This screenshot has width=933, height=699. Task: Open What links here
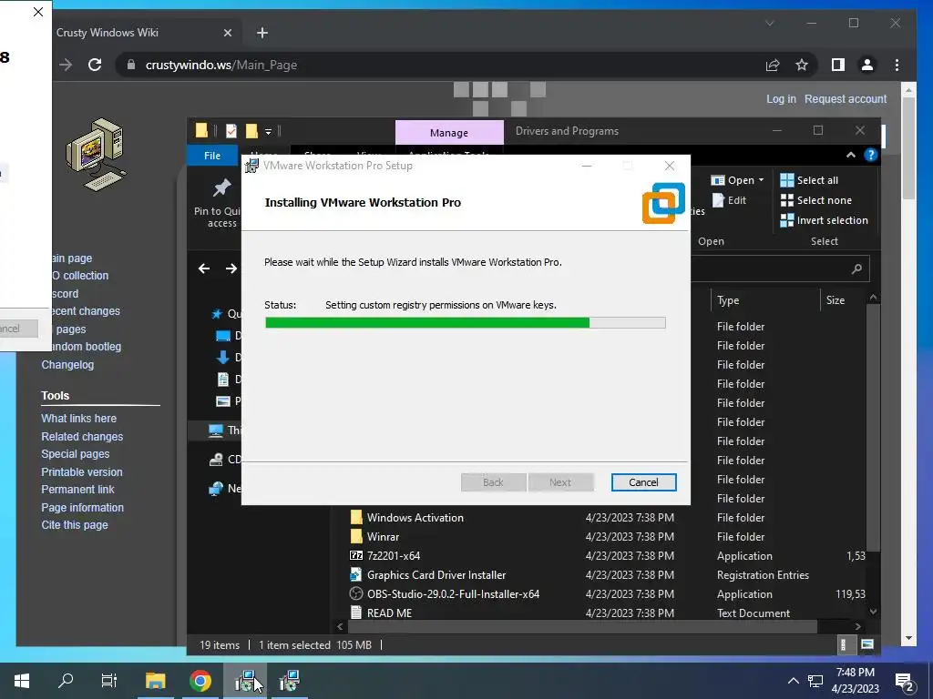[78, 418]
